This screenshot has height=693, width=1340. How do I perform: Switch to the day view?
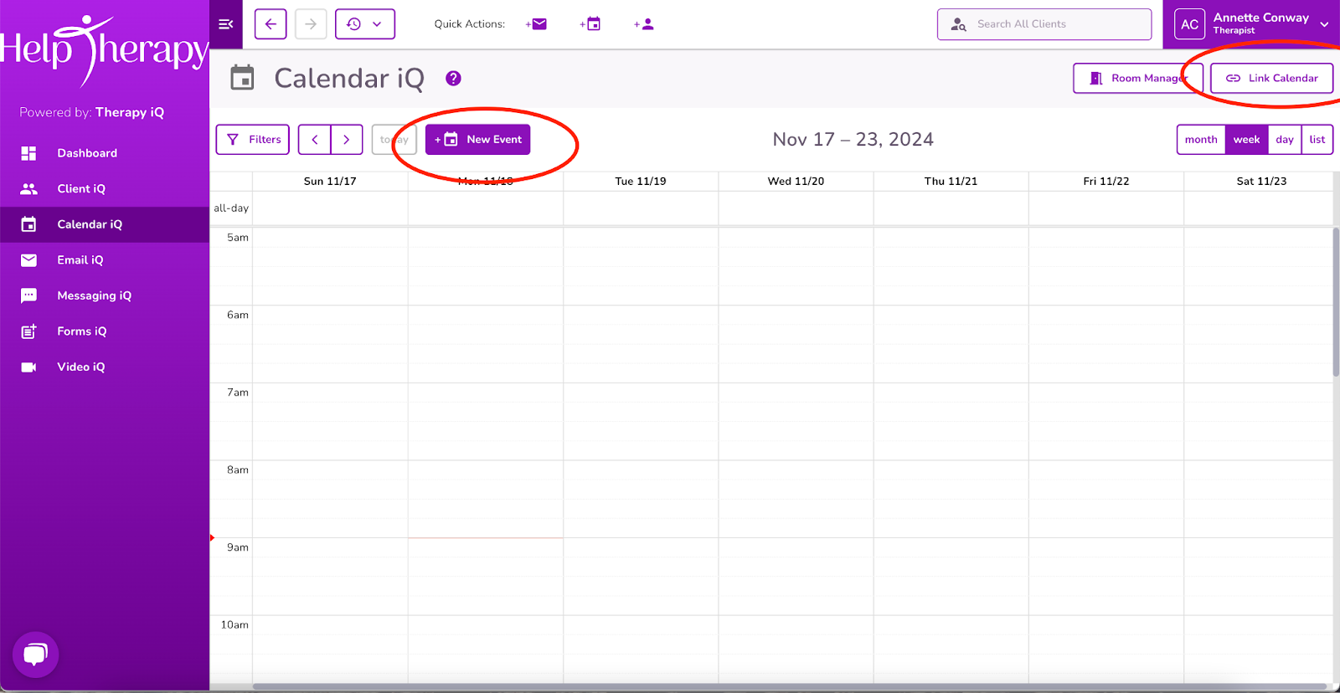point(1285,140)
